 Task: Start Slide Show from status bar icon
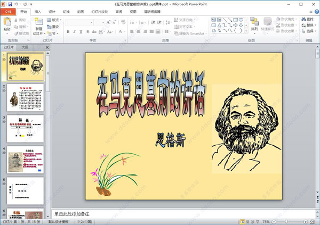tap(258, 222)
